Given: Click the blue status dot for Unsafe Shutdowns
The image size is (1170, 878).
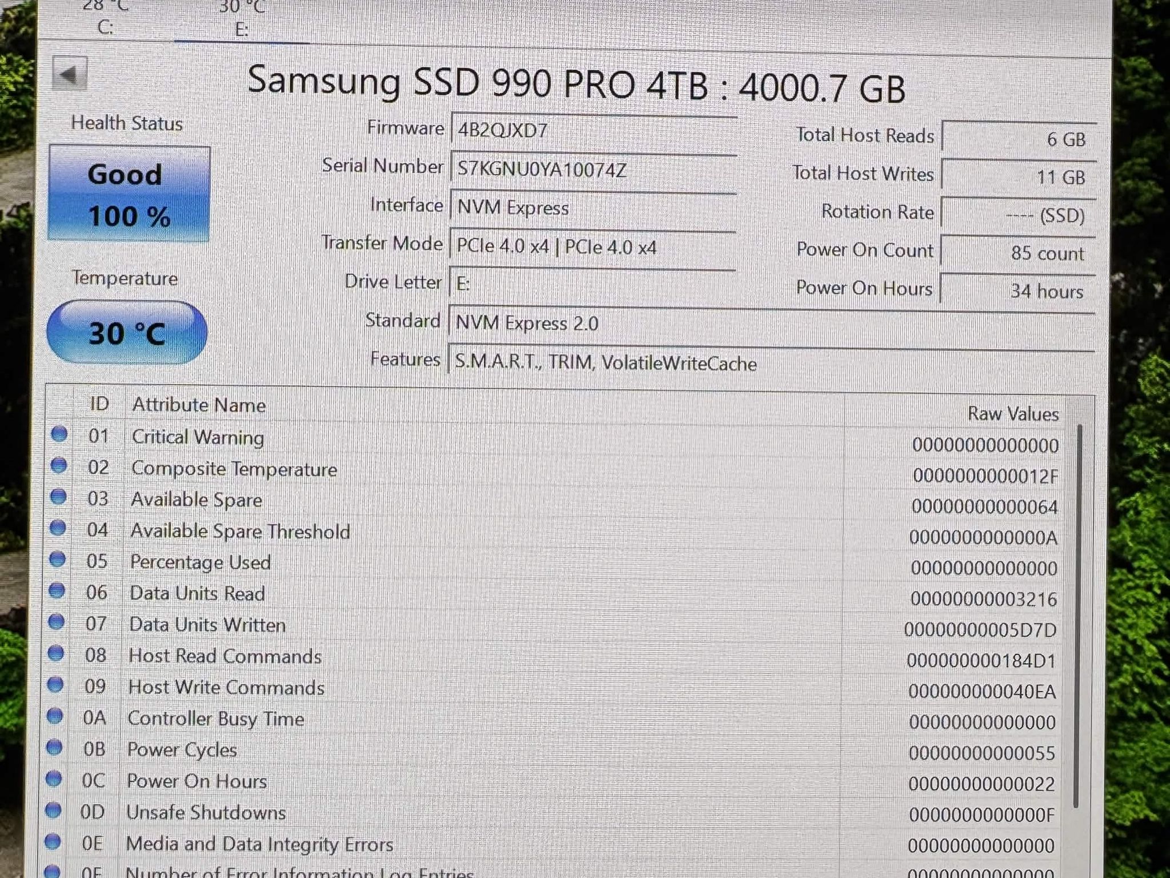Looking at the screenshot, I should coord(53,810).
